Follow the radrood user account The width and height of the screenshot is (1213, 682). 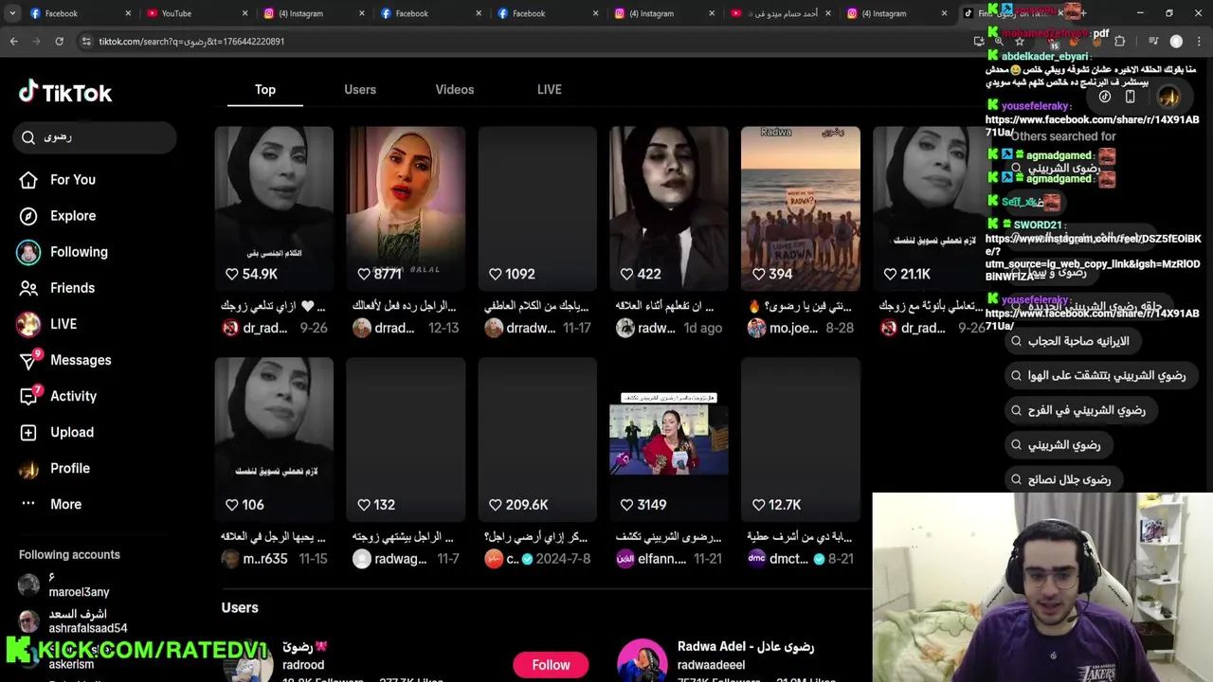point(551,665)
